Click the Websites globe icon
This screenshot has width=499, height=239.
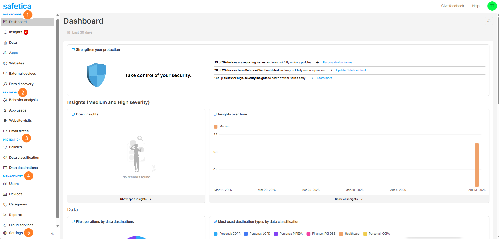coord(5,63)
